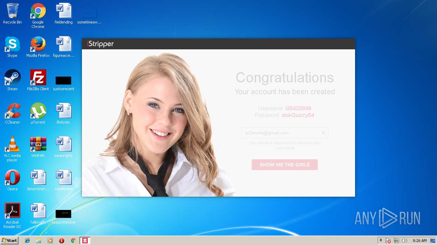The image size is (437, 245).
Task: Open the figureacce... Word document
Action: point(64,47)
